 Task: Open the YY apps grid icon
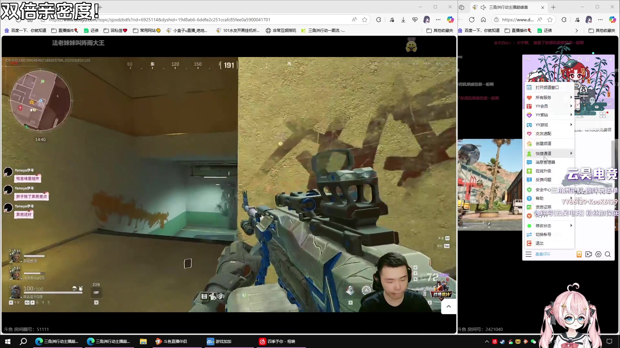coord(603,115)
